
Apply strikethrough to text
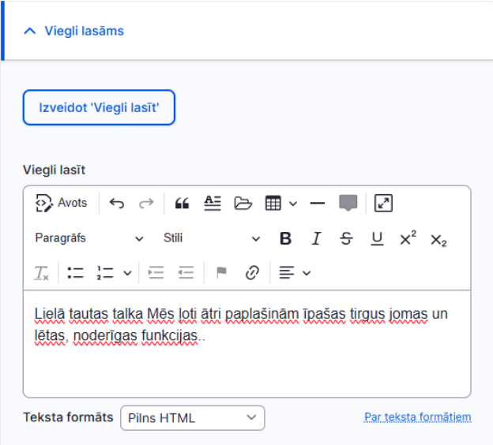tap(347, 238)
